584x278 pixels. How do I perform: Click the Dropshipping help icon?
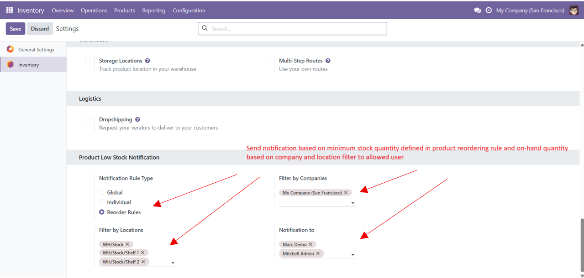(x=137, y=119)
